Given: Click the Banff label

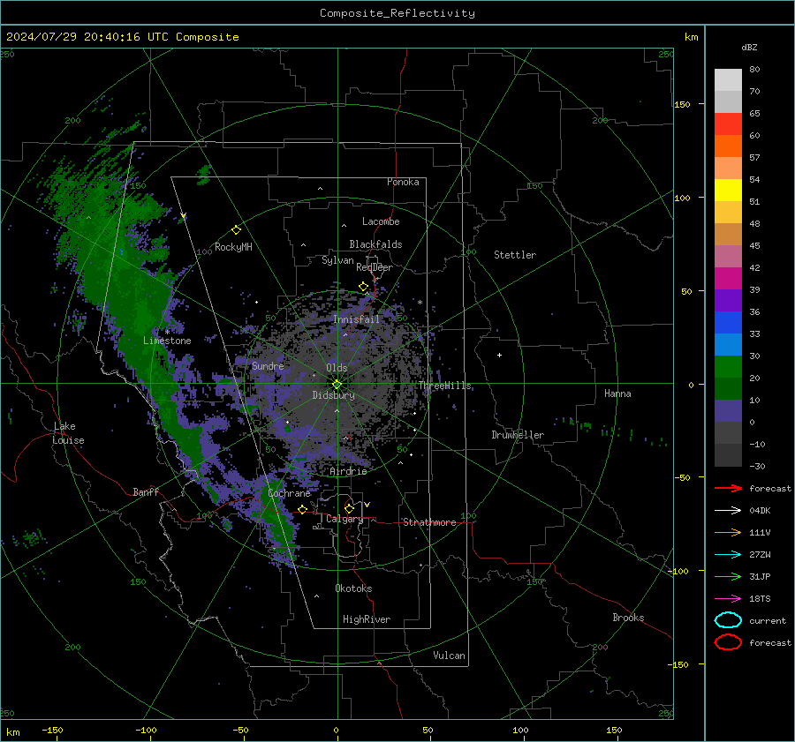Looking at the screenshot, I should click(x=146, y=492).
